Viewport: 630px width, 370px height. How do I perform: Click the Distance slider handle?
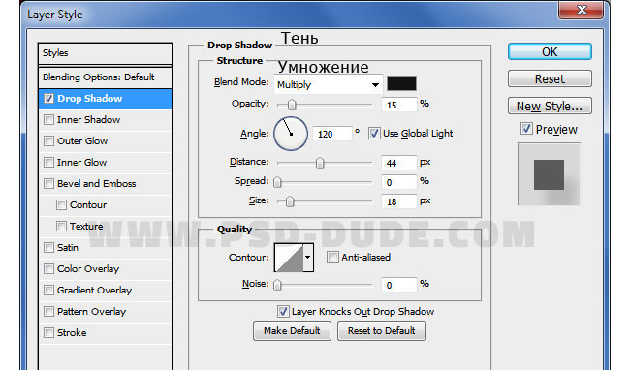point(320,163)
